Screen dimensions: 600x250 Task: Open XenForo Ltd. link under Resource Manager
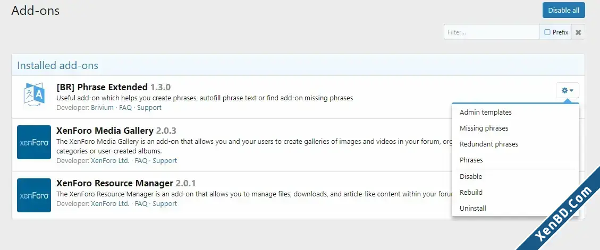pos(110,203)
